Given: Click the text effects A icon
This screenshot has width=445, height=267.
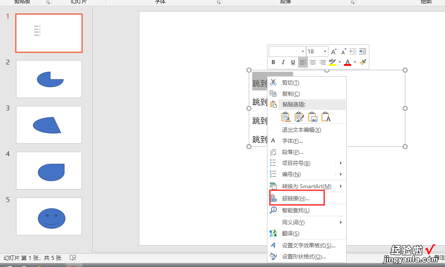Looking at the screenshot, I should click(273, 245).
